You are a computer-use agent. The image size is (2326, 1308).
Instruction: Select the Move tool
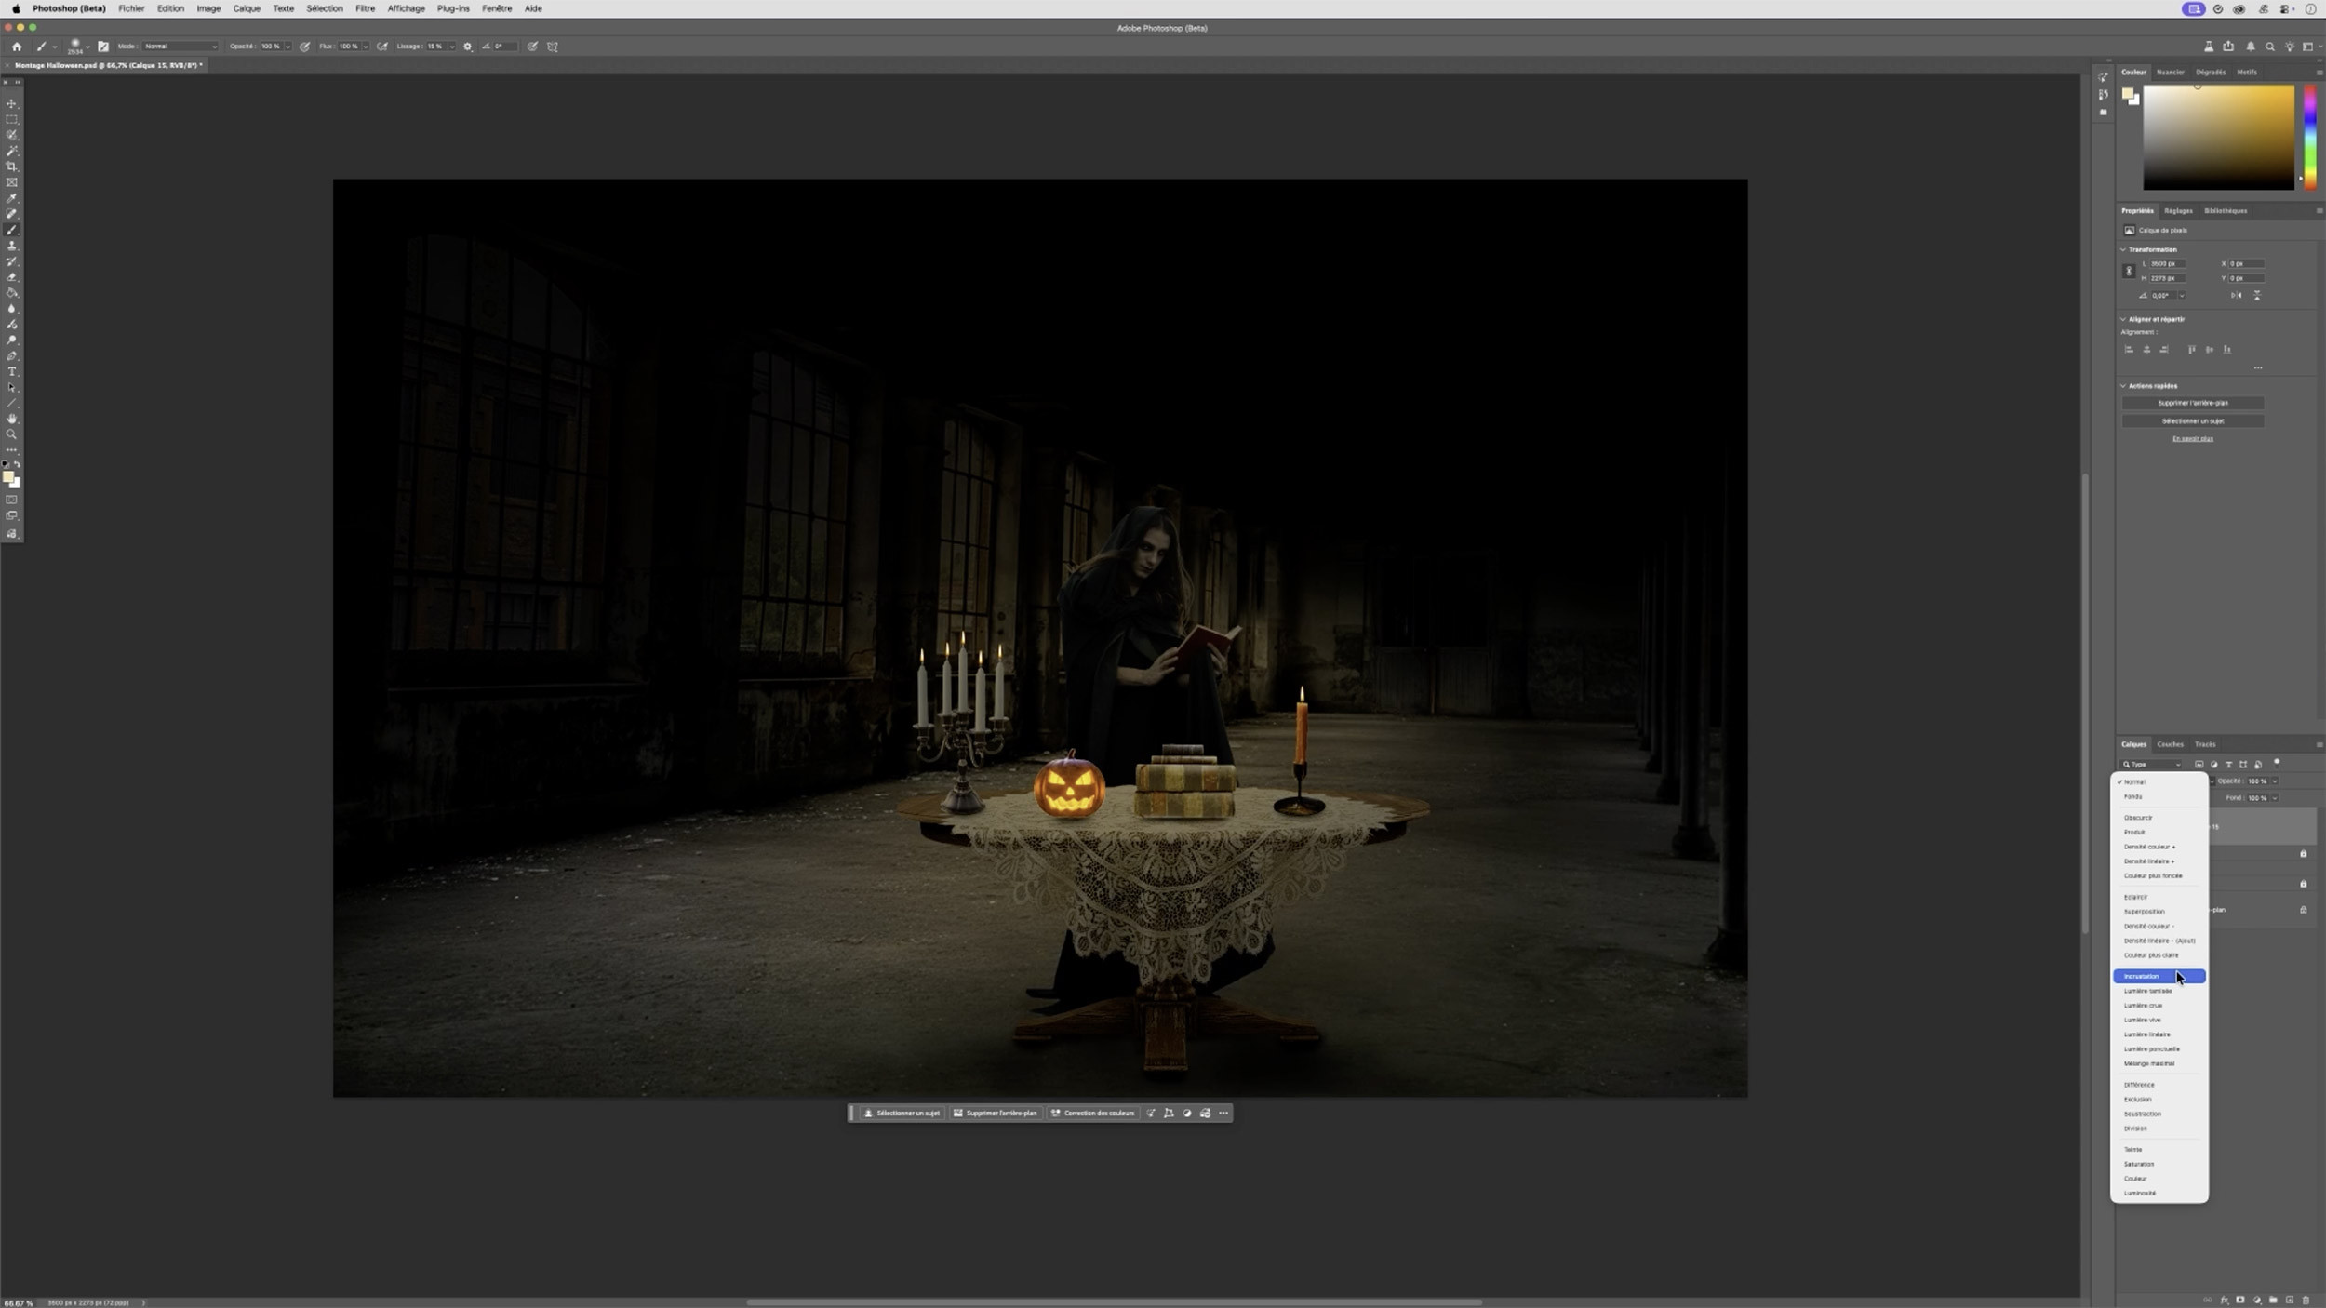click(x=12, y=103)
